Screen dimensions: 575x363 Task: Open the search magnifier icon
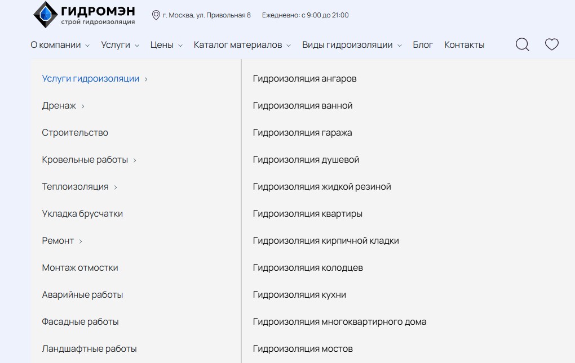tap(522, 44)
